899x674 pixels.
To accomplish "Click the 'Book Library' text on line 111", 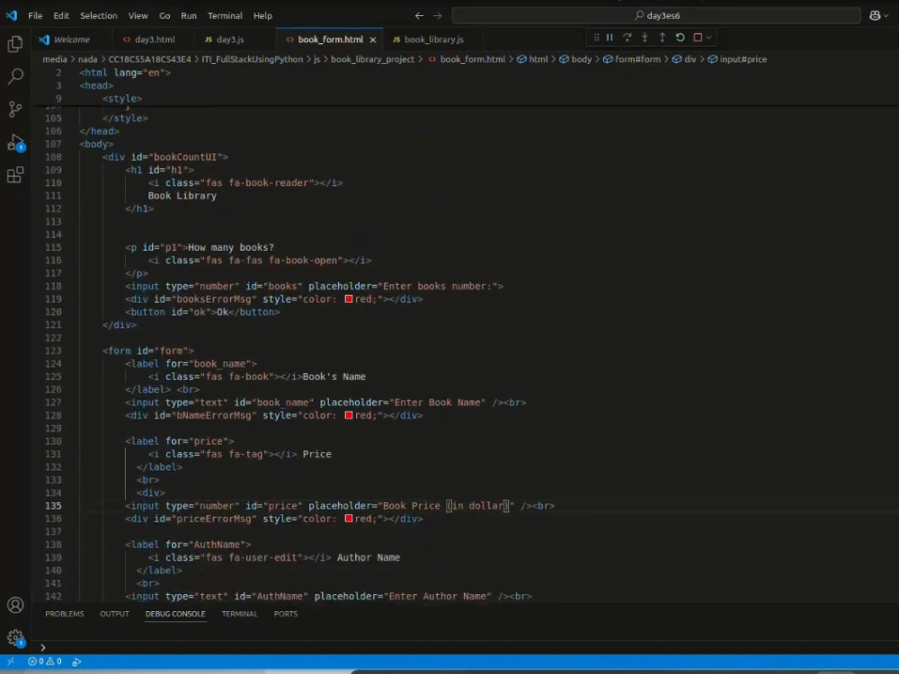I will click(x=182, y=196).
